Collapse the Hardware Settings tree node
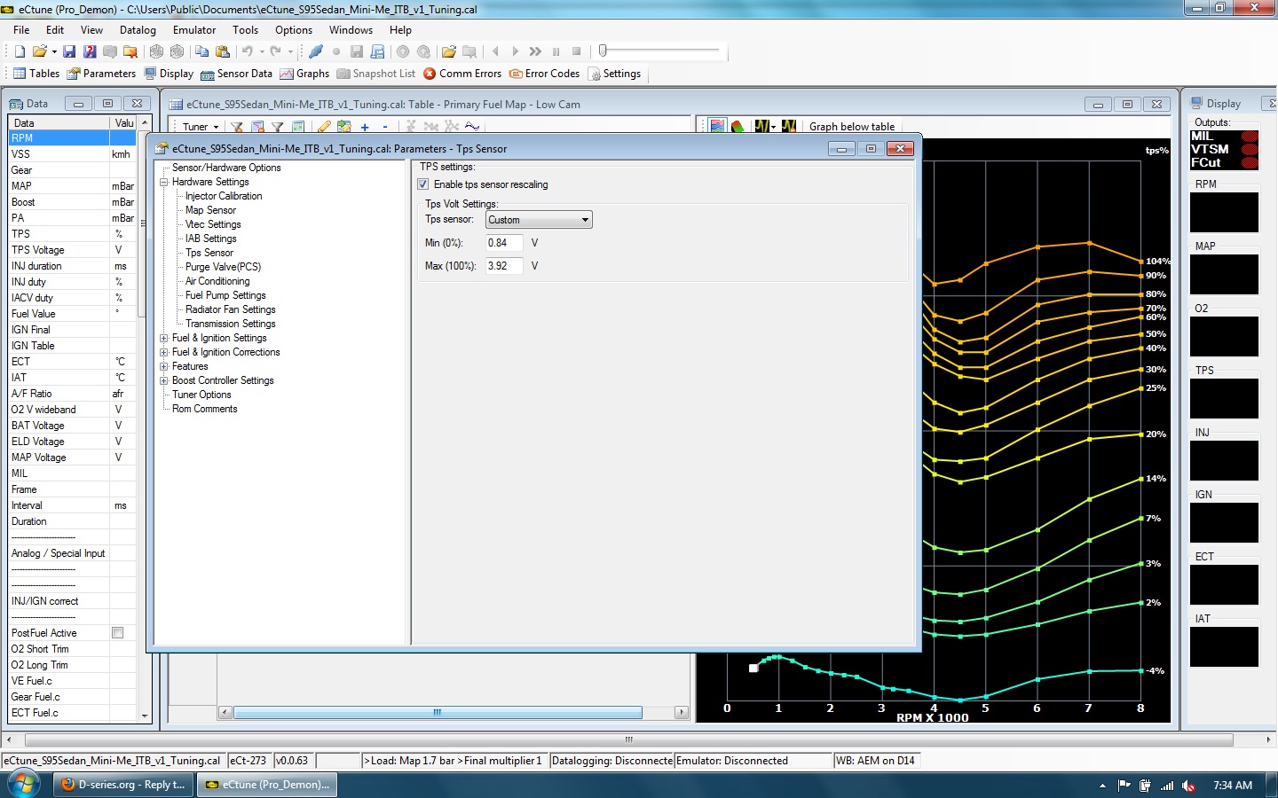This screenshot has height=798, width=1278. pyautogui.click(x=164, y=182)
